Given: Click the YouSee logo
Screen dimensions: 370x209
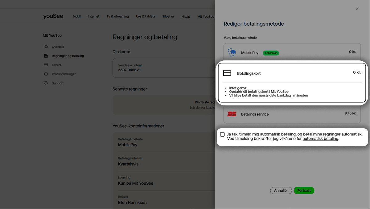Looking at the screenshot, I should point(53,16).
